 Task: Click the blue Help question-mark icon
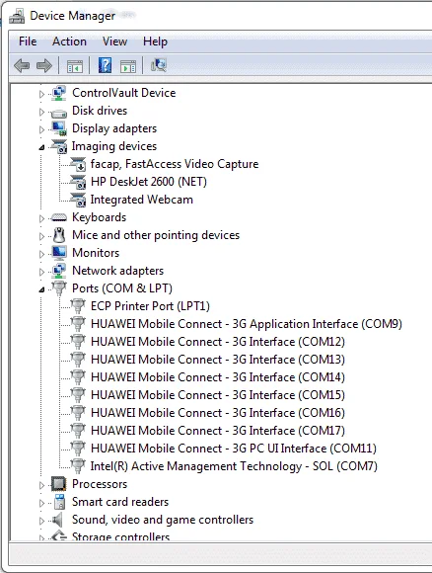[x=106, y=65]
